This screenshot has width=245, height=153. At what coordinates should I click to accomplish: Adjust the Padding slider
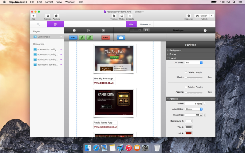pyautogui.click(x=194, y=92)
